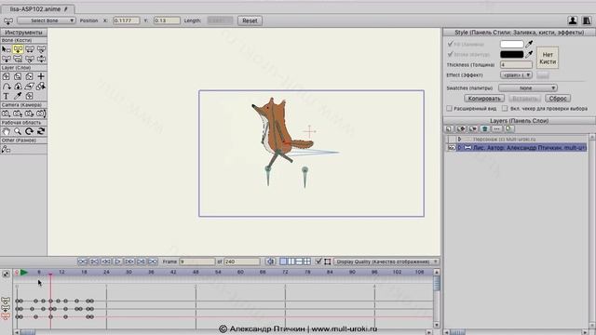This screenshot has width=596, height=335.
Task: Pick stroke color with the lower eyedropper
Action: tap(529, 54)
